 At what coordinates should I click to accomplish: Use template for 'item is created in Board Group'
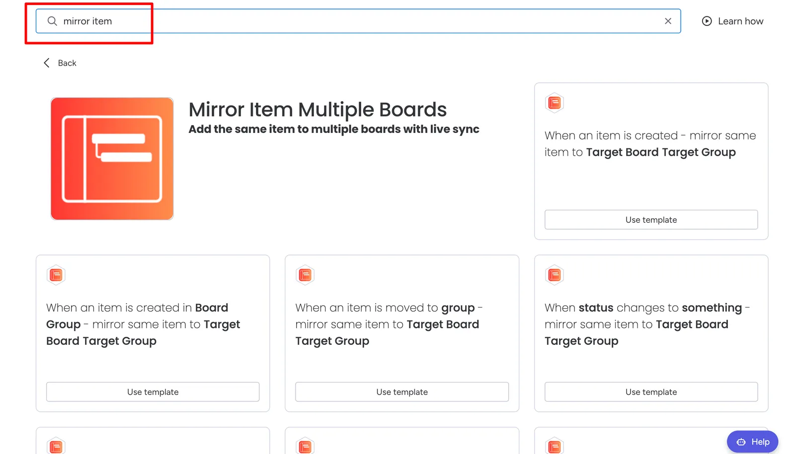coord(153,392)
